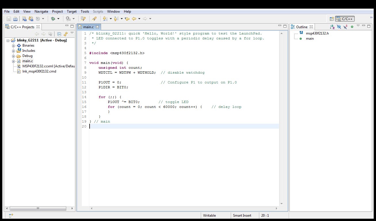Screen dimensions: 376x221
Task: Open the Target menu
Action: (x=71, y=12)
